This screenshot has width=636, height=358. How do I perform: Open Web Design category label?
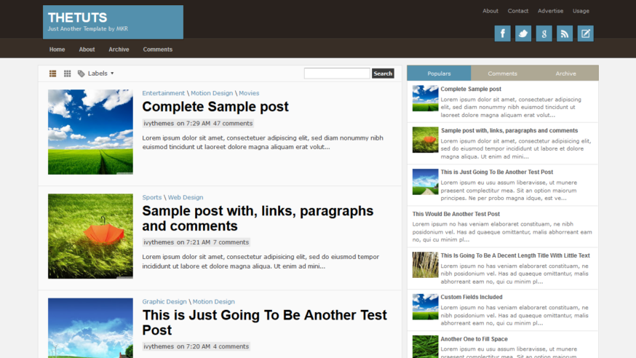point(186,197)
